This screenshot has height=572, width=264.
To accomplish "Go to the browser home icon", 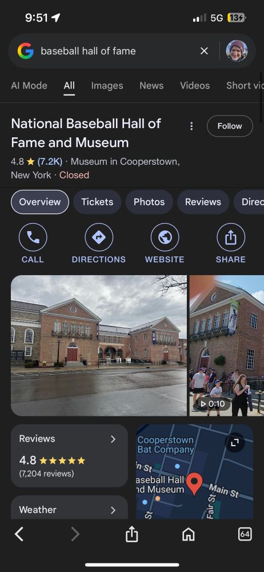I will pos(188,535).
